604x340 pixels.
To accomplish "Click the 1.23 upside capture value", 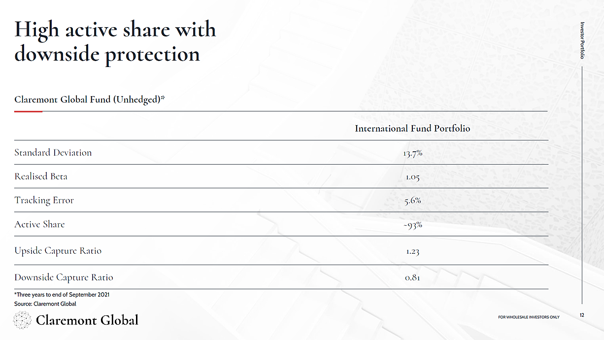I will [412, 251].
